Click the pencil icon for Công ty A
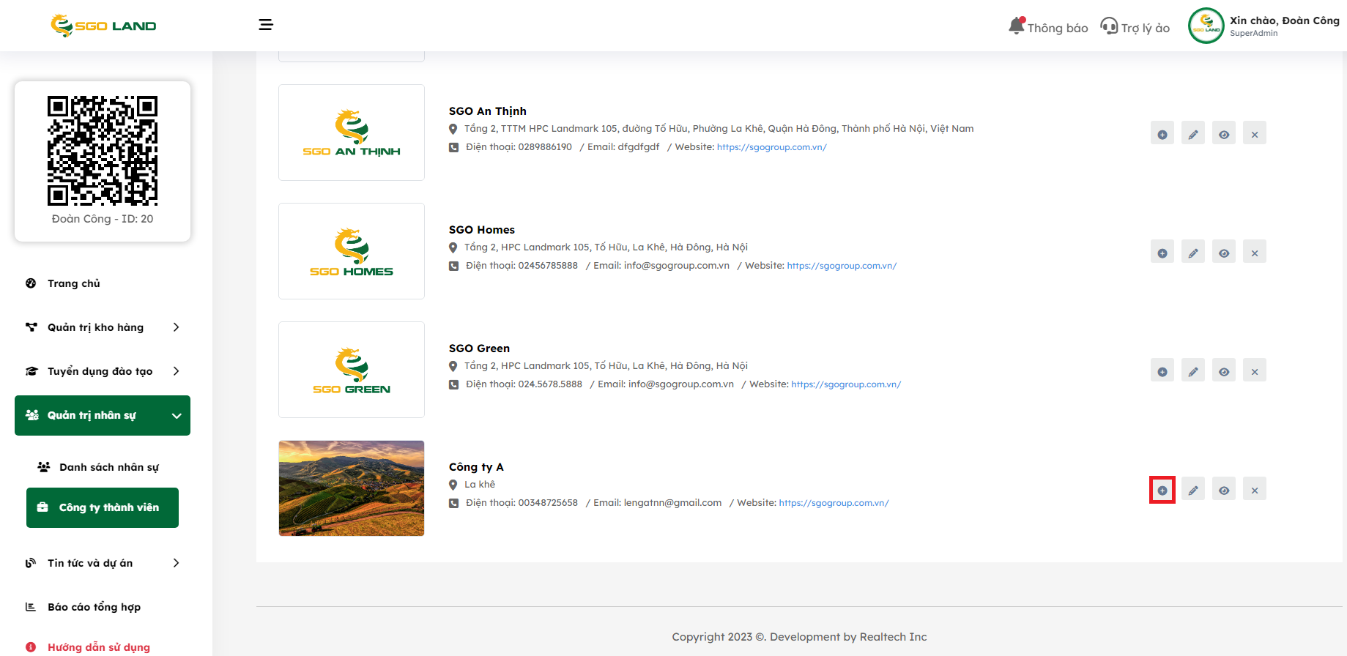The height and width of the screenshot is (656, 1347). 1192,490
